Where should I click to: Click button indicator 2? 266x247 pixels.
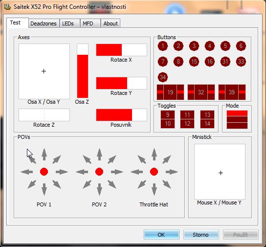point(178,46)
